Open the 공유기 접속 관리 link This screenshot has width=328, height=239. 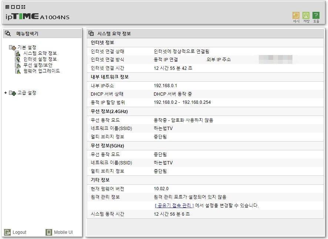(x=174, y=205)
